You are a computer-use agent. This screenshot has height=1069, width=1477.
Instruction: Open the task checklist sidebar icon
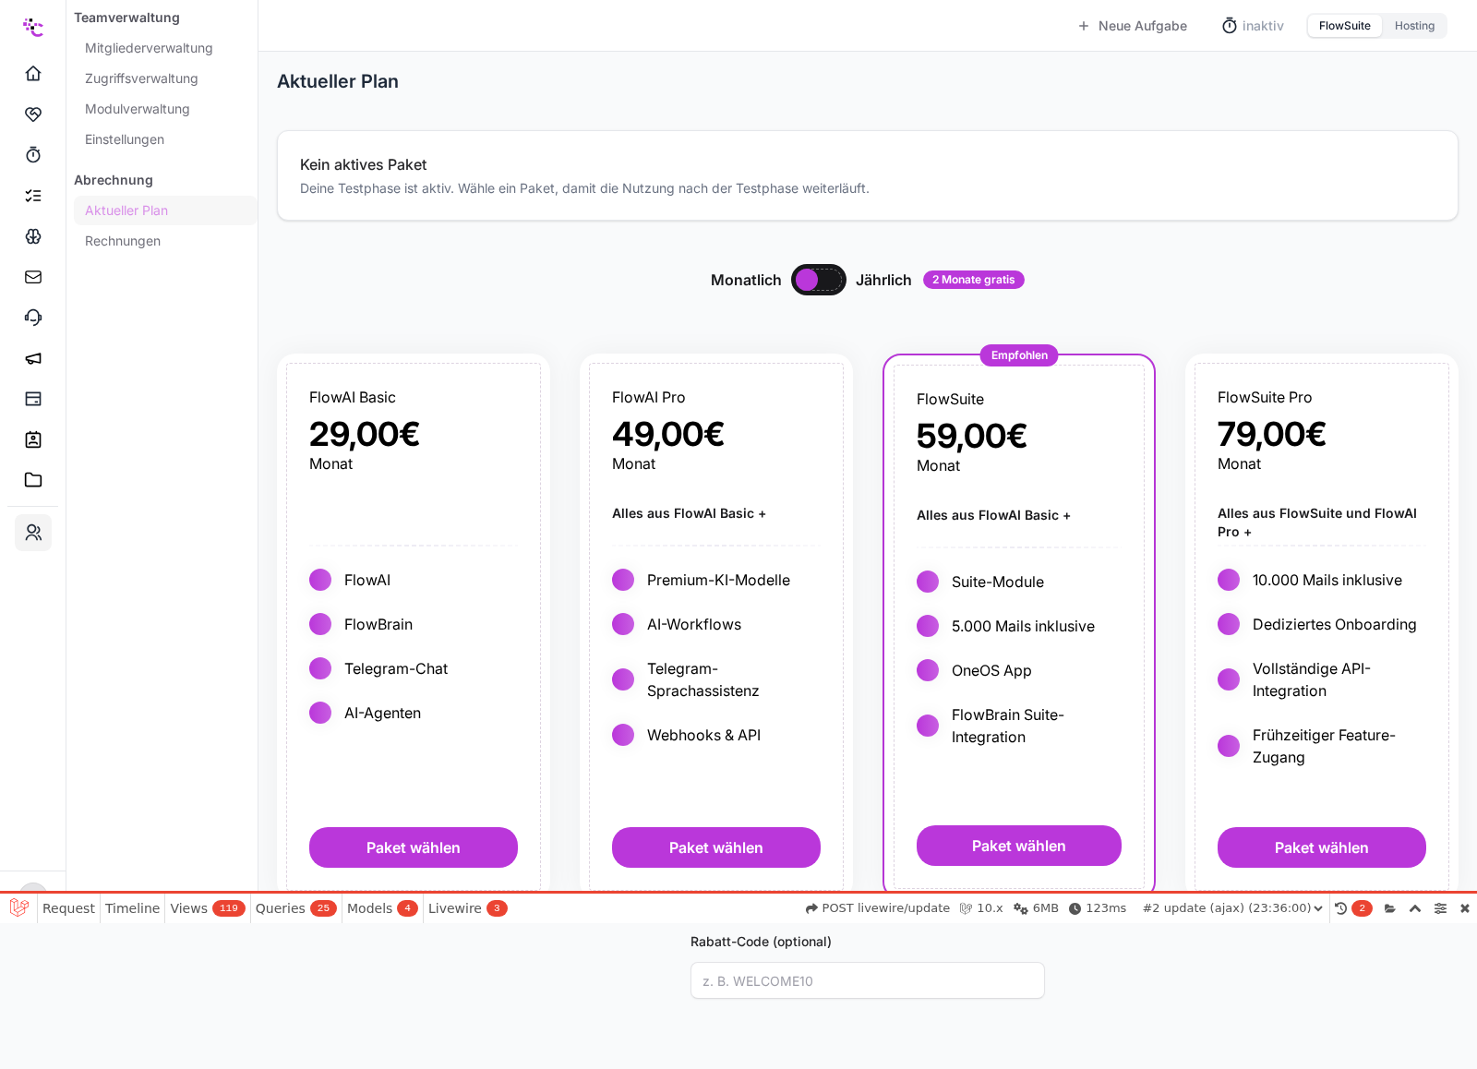click(33, 196)
